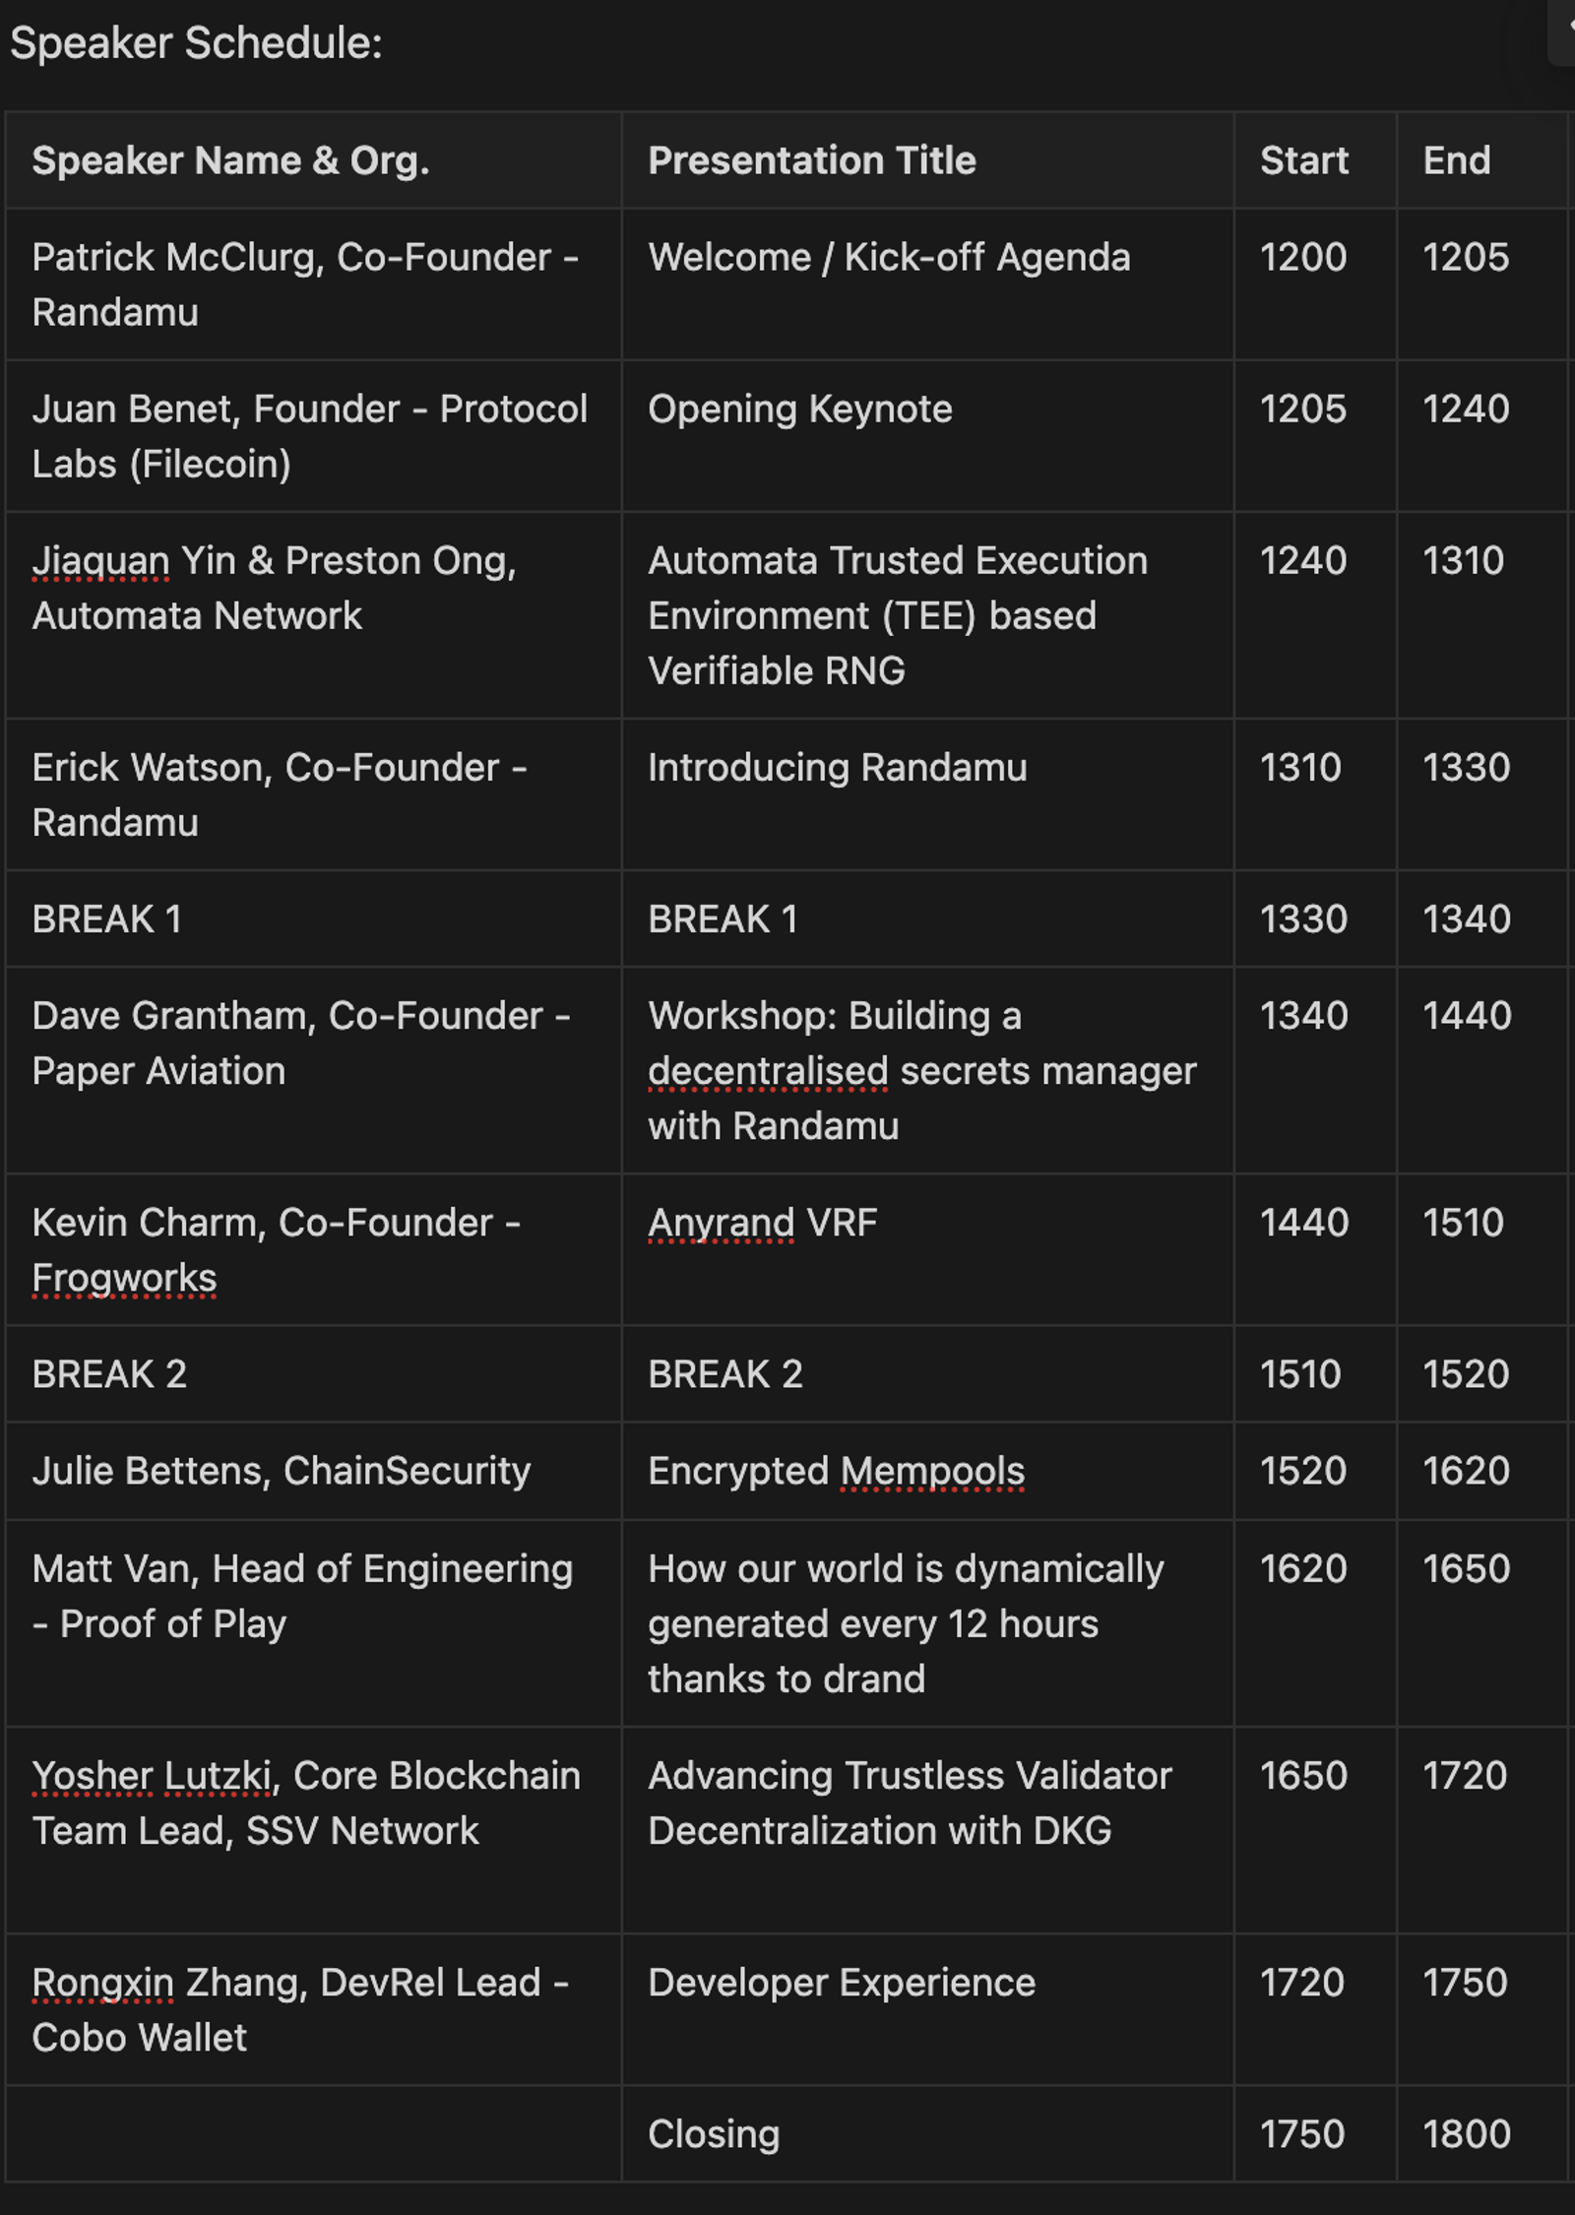Click the Developer Experience title cell
Viewport: 1575px width, 2215px height.
[927, 2008]
